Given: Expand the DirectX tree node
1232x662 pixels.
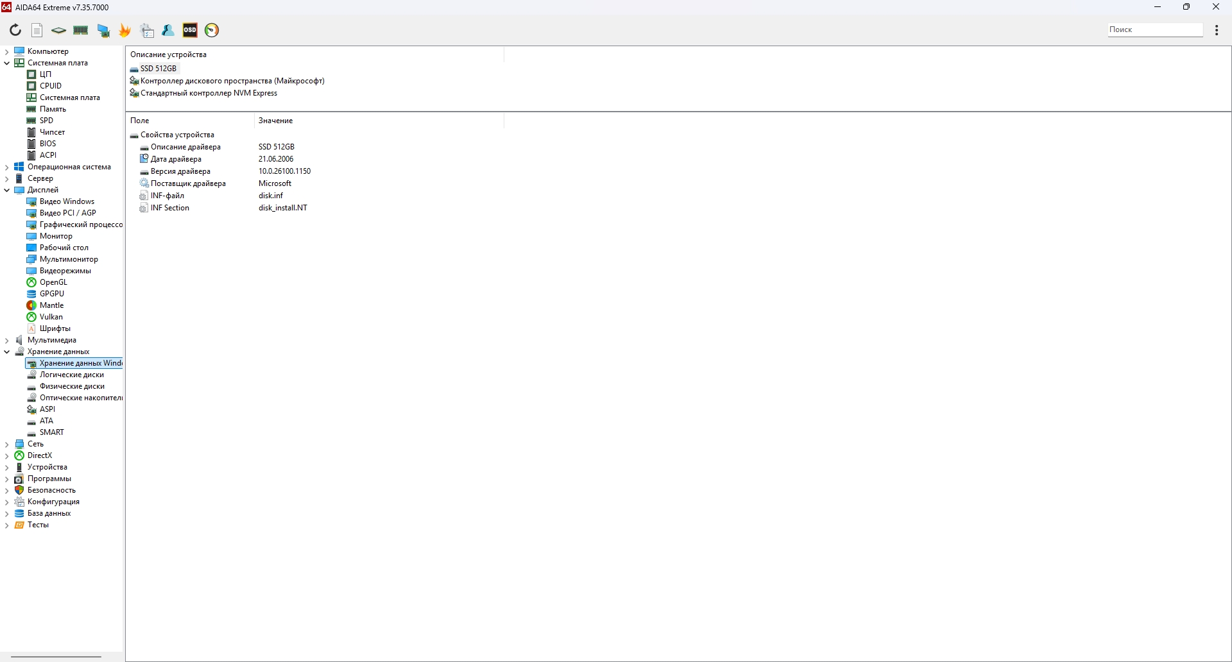Looking at the screenshot, I should click(7, 455).
